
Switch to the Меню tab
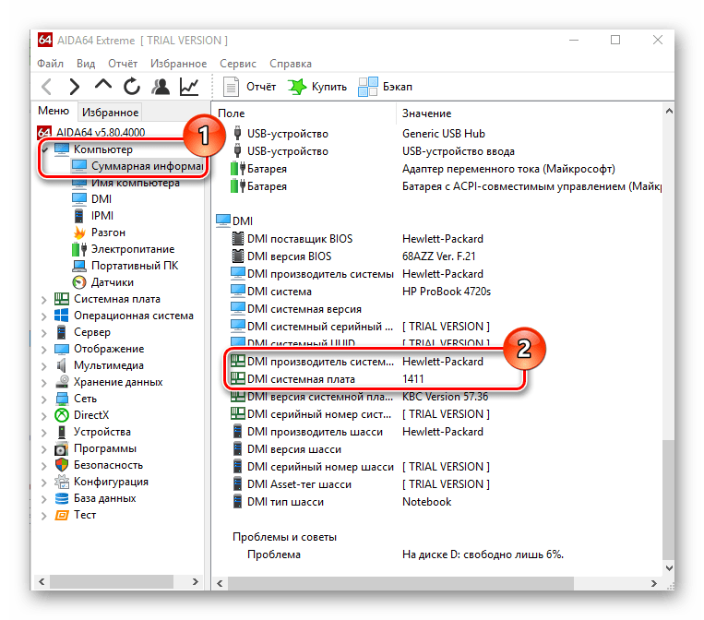54,111
